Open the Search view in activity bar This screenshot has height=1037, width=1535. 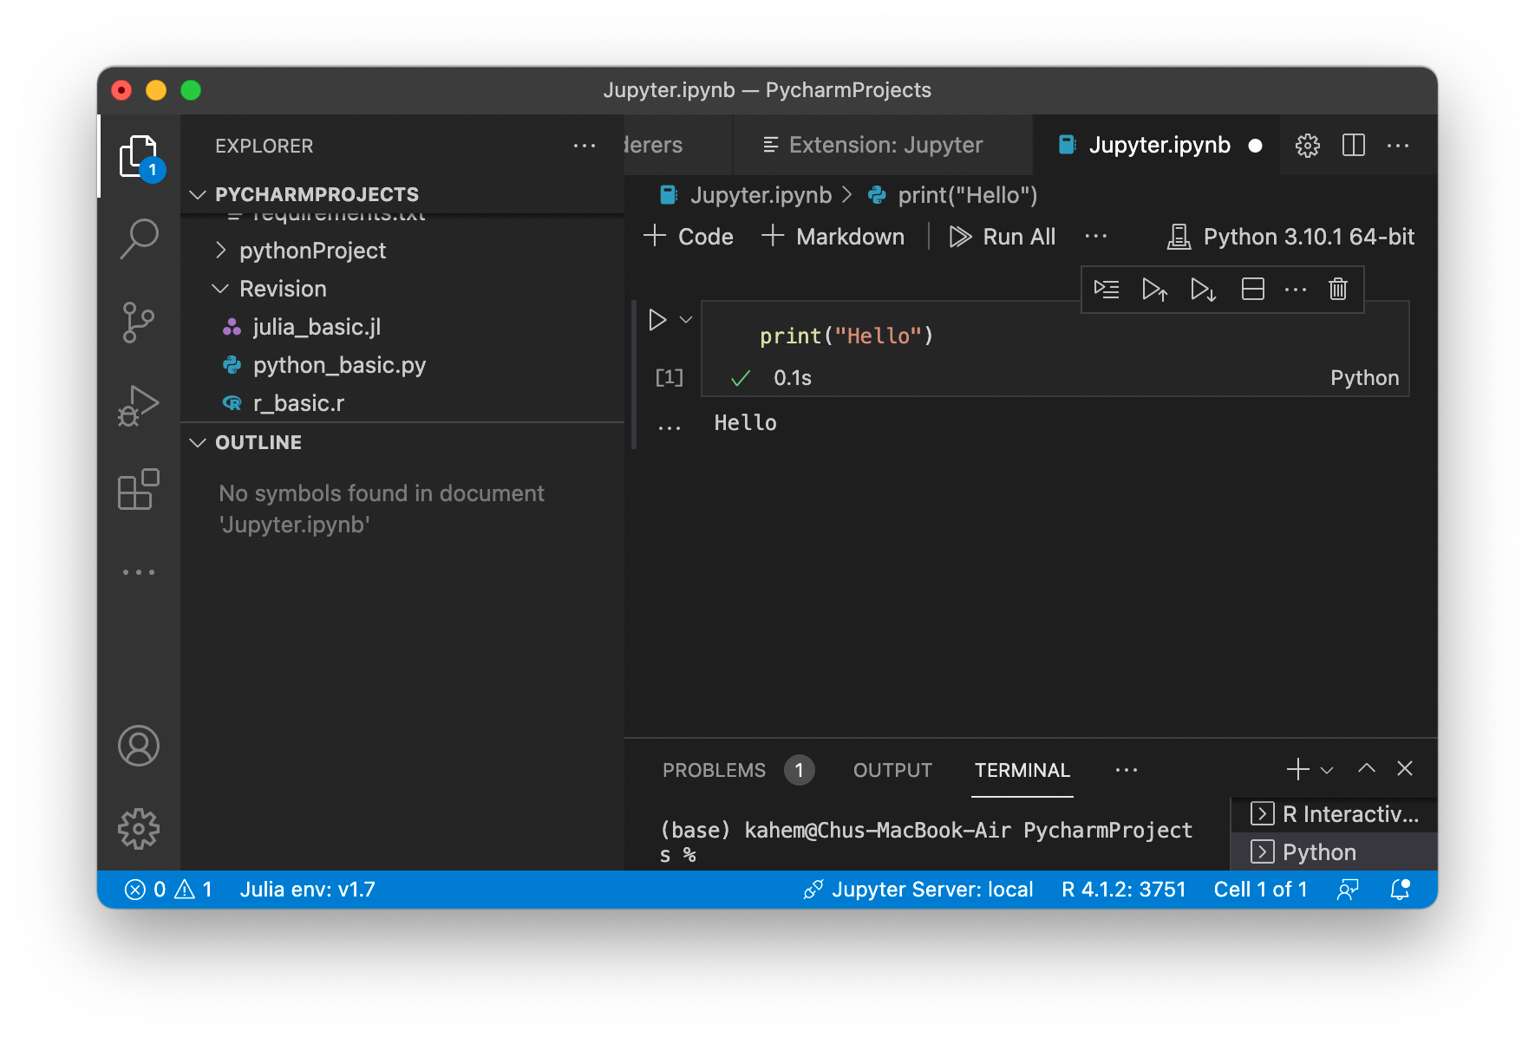tap(139, 238)
